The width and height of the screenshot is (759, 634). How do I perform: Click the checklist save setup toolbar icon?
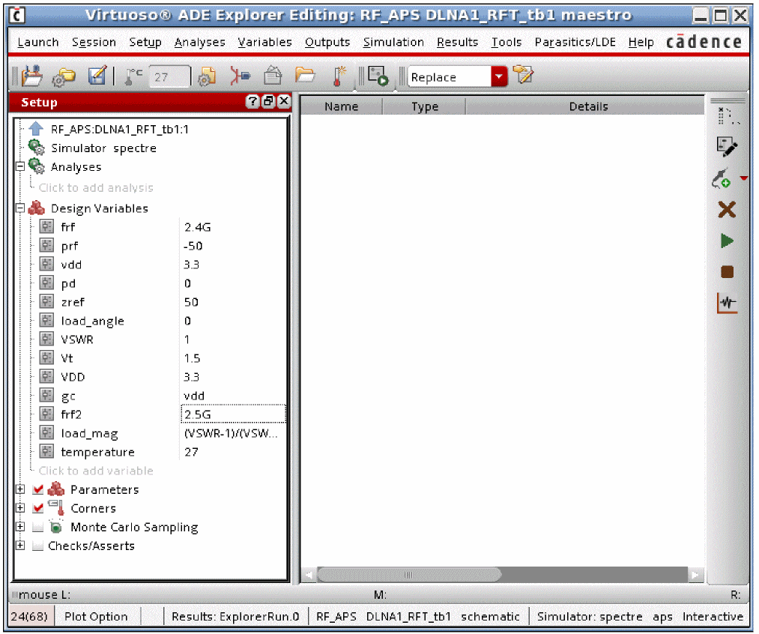[x=97, y=76]
